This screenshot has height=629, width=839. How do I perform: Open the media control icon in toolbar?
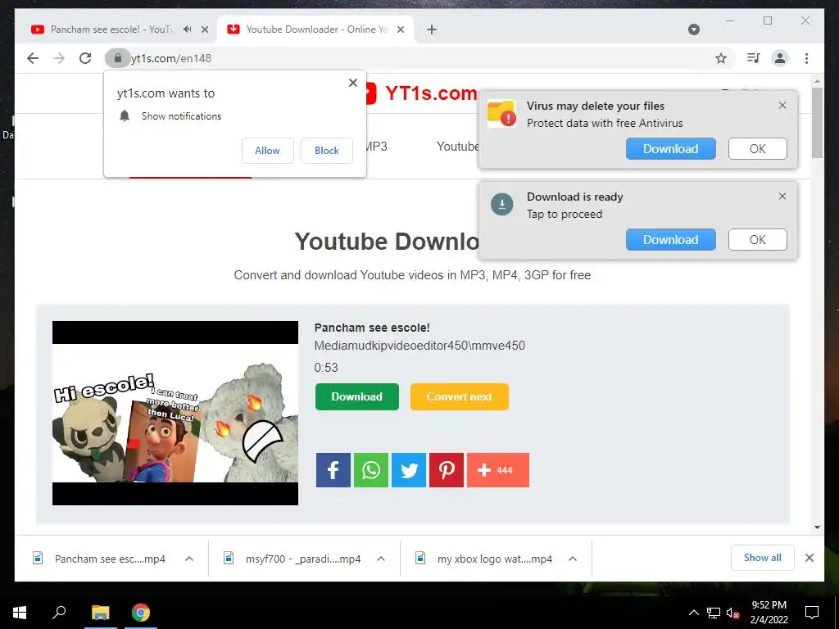click(x=754, y=58)
